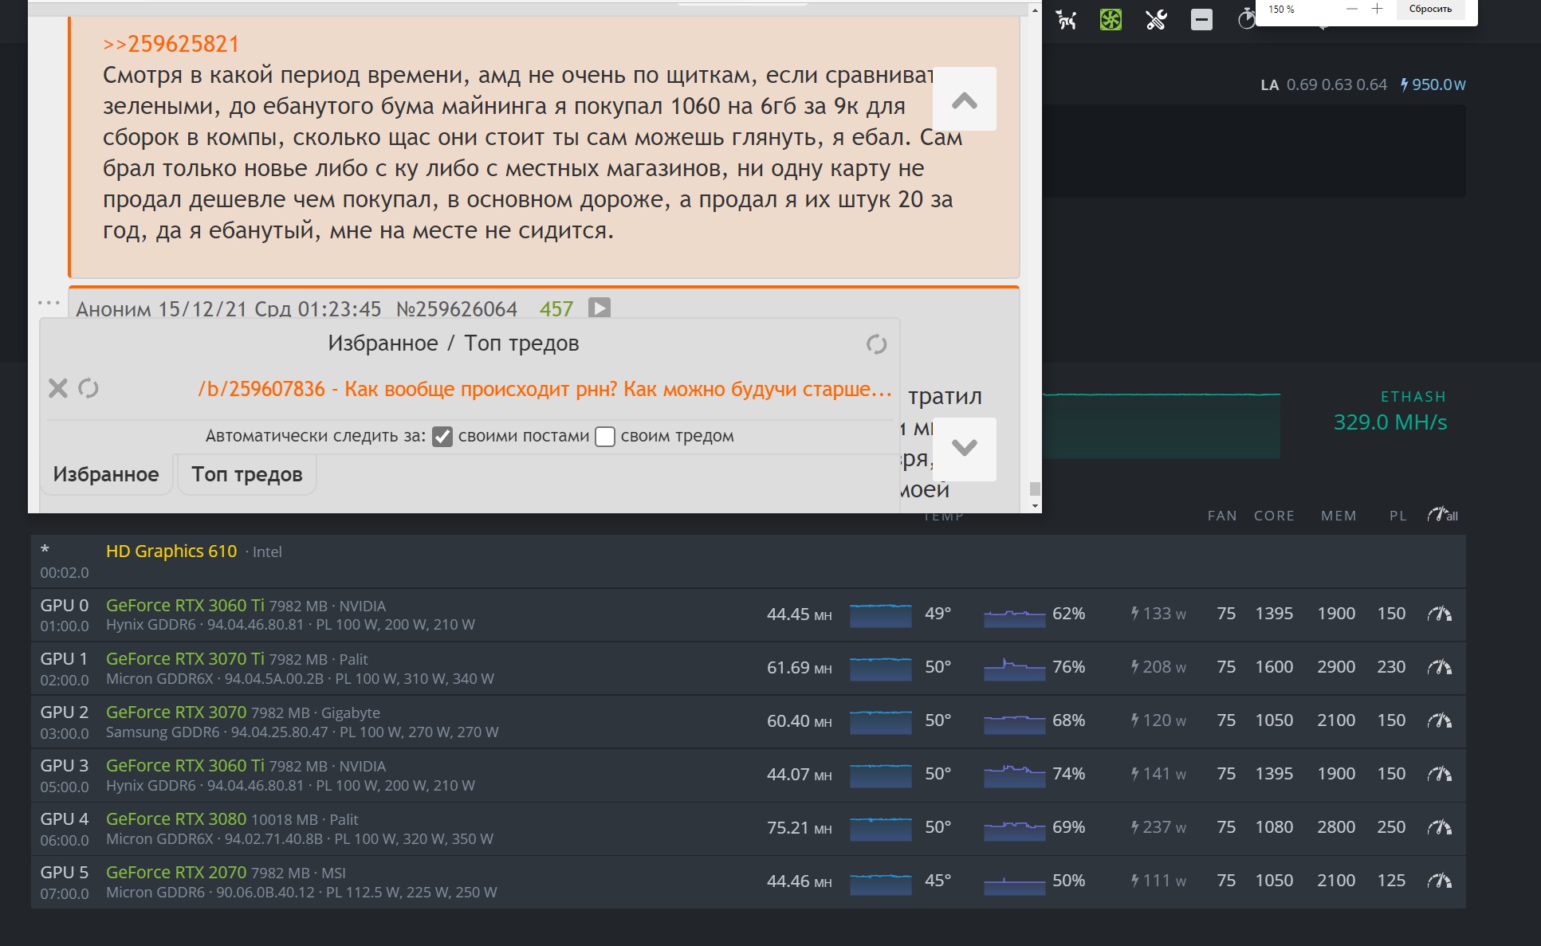Open the green fan autofan icon
1541x946 pixels.
pos(1111,19)
